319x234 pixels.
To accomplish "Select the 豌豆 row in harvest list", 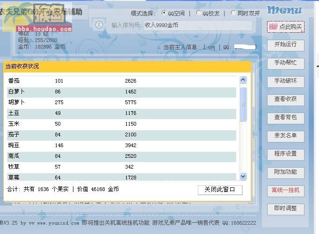I will [x=122, y=146].
